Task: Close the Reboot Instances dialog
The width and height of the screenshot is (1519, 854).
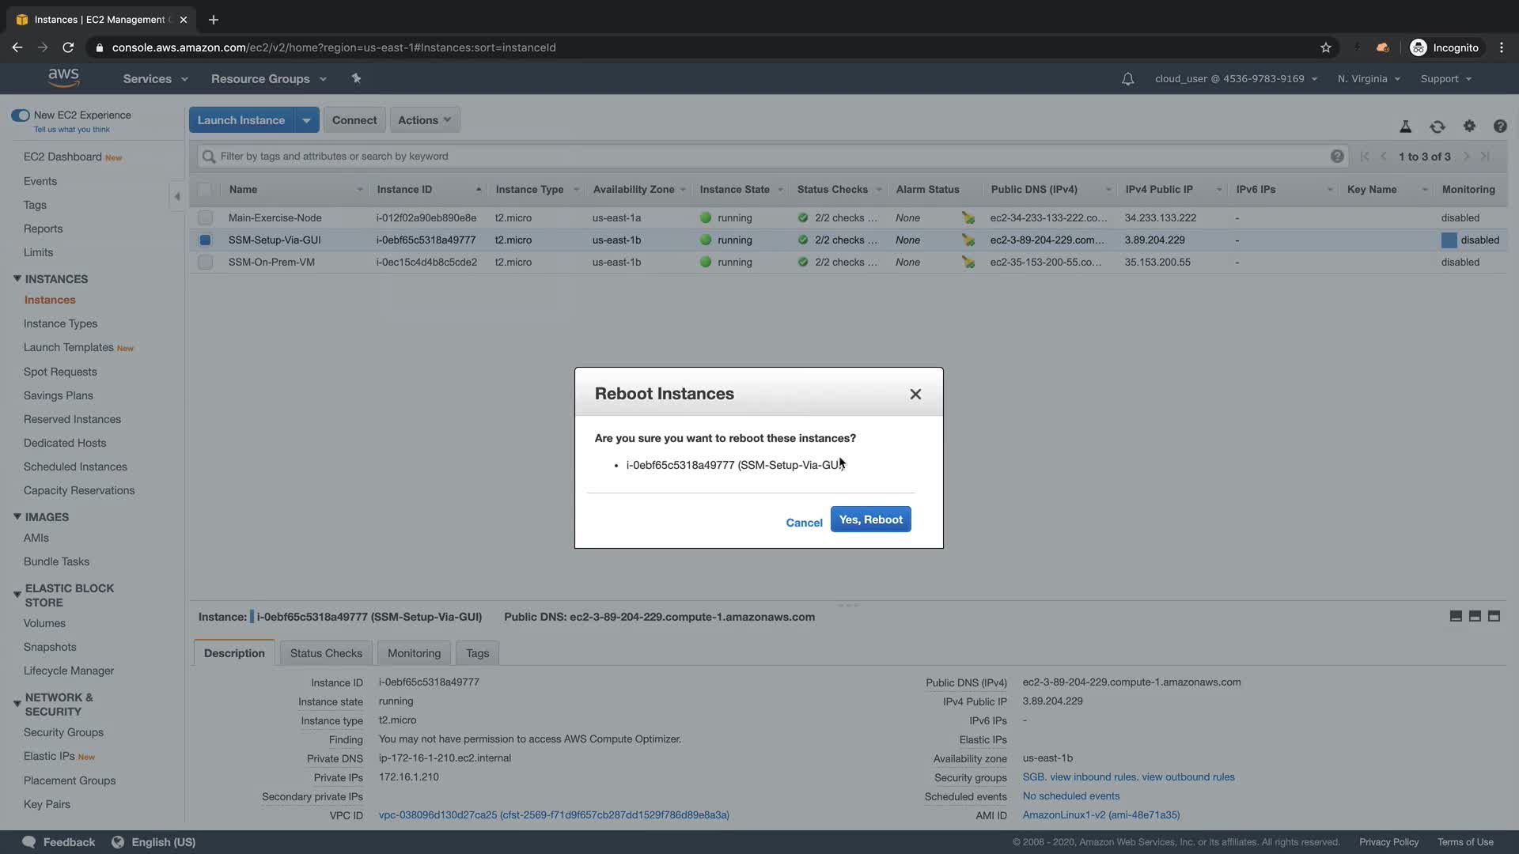Action: (x=915, y=394)
